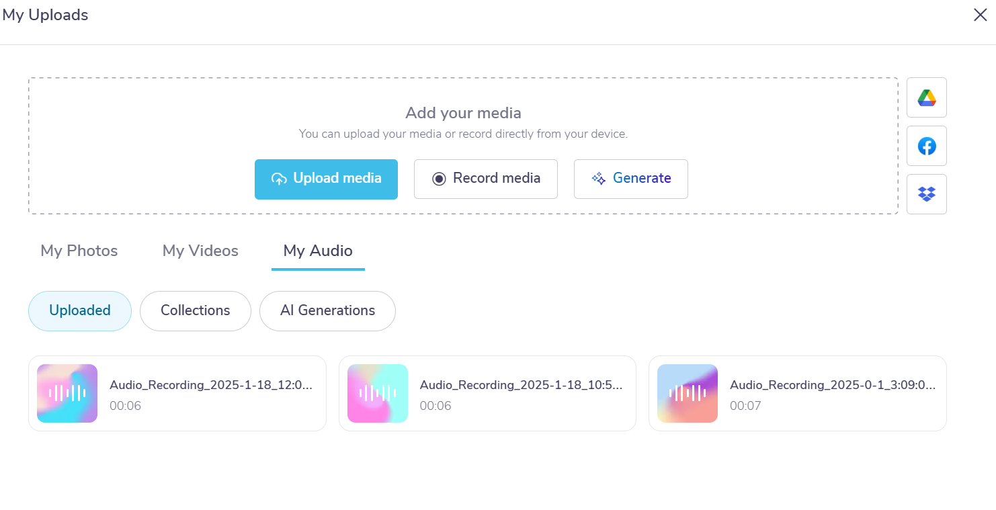Click the Generate button
996x510 pixels.
click(630, 179)
